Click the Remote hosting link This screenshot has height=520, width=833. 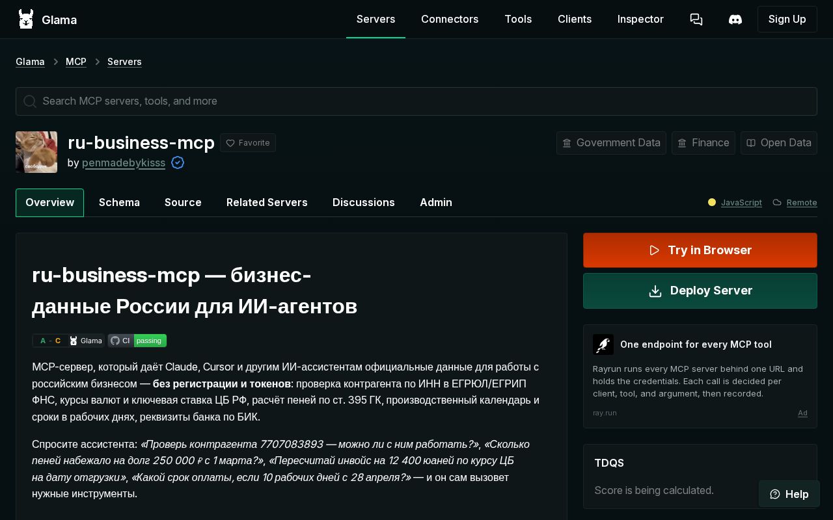click(802, 203)
